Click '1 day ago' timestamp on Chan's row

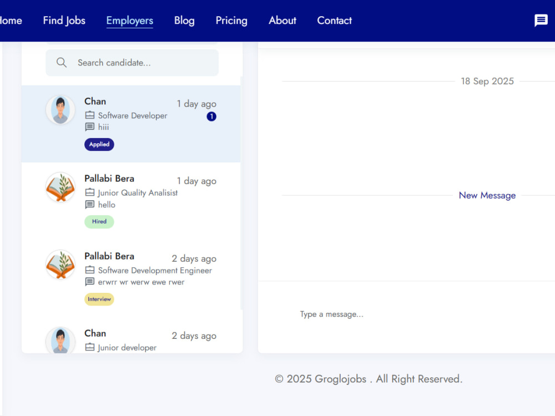click(x=196, y=104)
